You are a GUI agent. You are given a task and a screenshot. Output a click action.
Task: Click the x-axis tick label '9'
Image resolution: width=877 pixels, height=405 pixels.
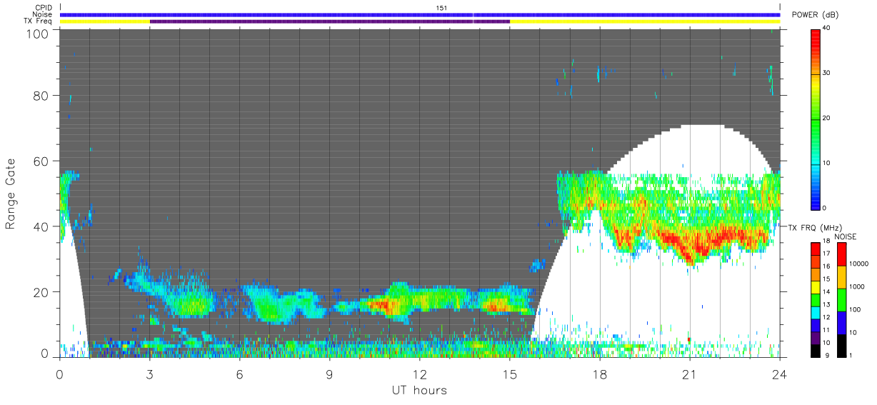coord(329,374)
